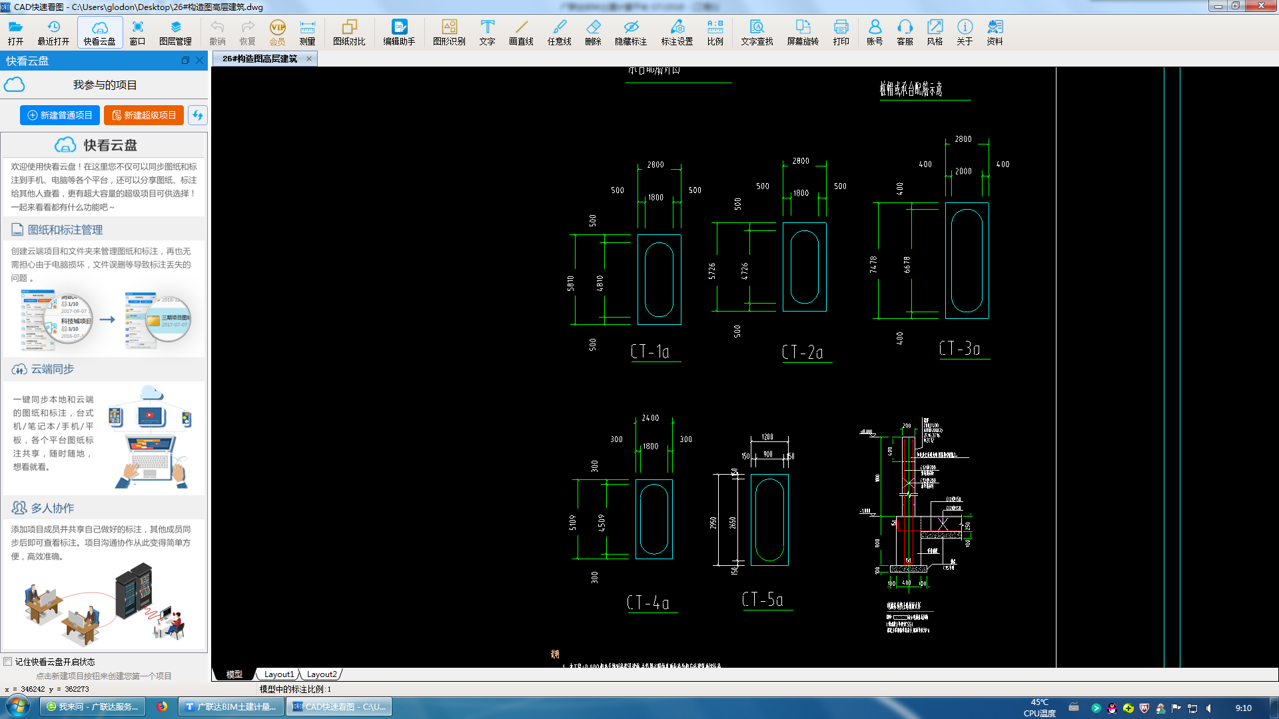Click the 多人协作 illustration image

[x=103, y=606]
